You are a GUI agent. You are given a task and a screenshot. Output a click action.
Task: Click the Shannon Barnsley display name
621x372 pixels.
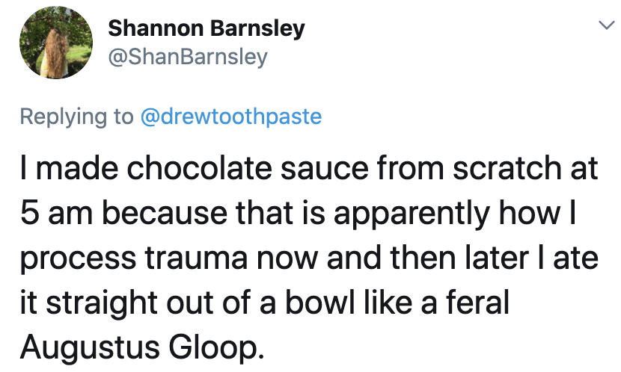(207, 28)
